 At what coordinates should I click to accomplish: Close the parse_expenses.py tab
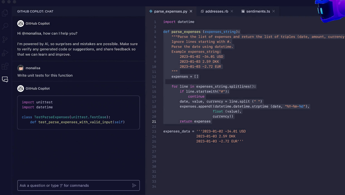[191, 11]
